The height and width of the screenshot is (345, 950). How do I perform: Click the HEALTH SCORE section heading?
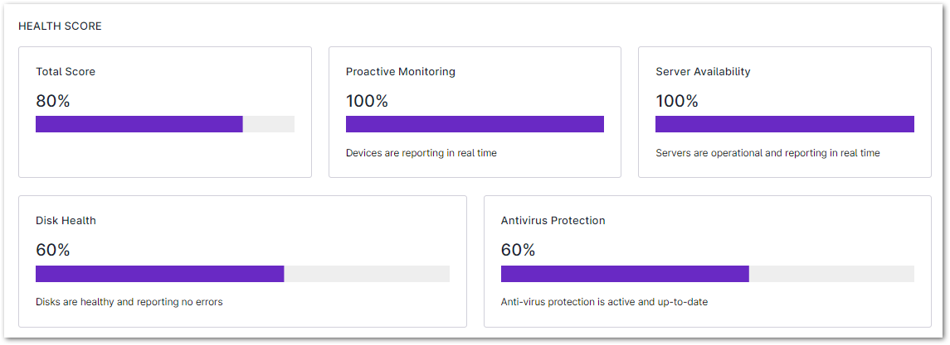[x=60, y=26]
